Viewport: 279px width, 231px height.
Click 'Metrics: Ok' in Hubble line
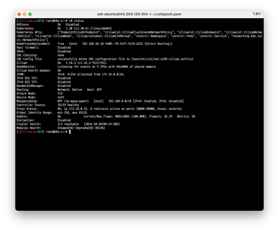pos(186,116)
